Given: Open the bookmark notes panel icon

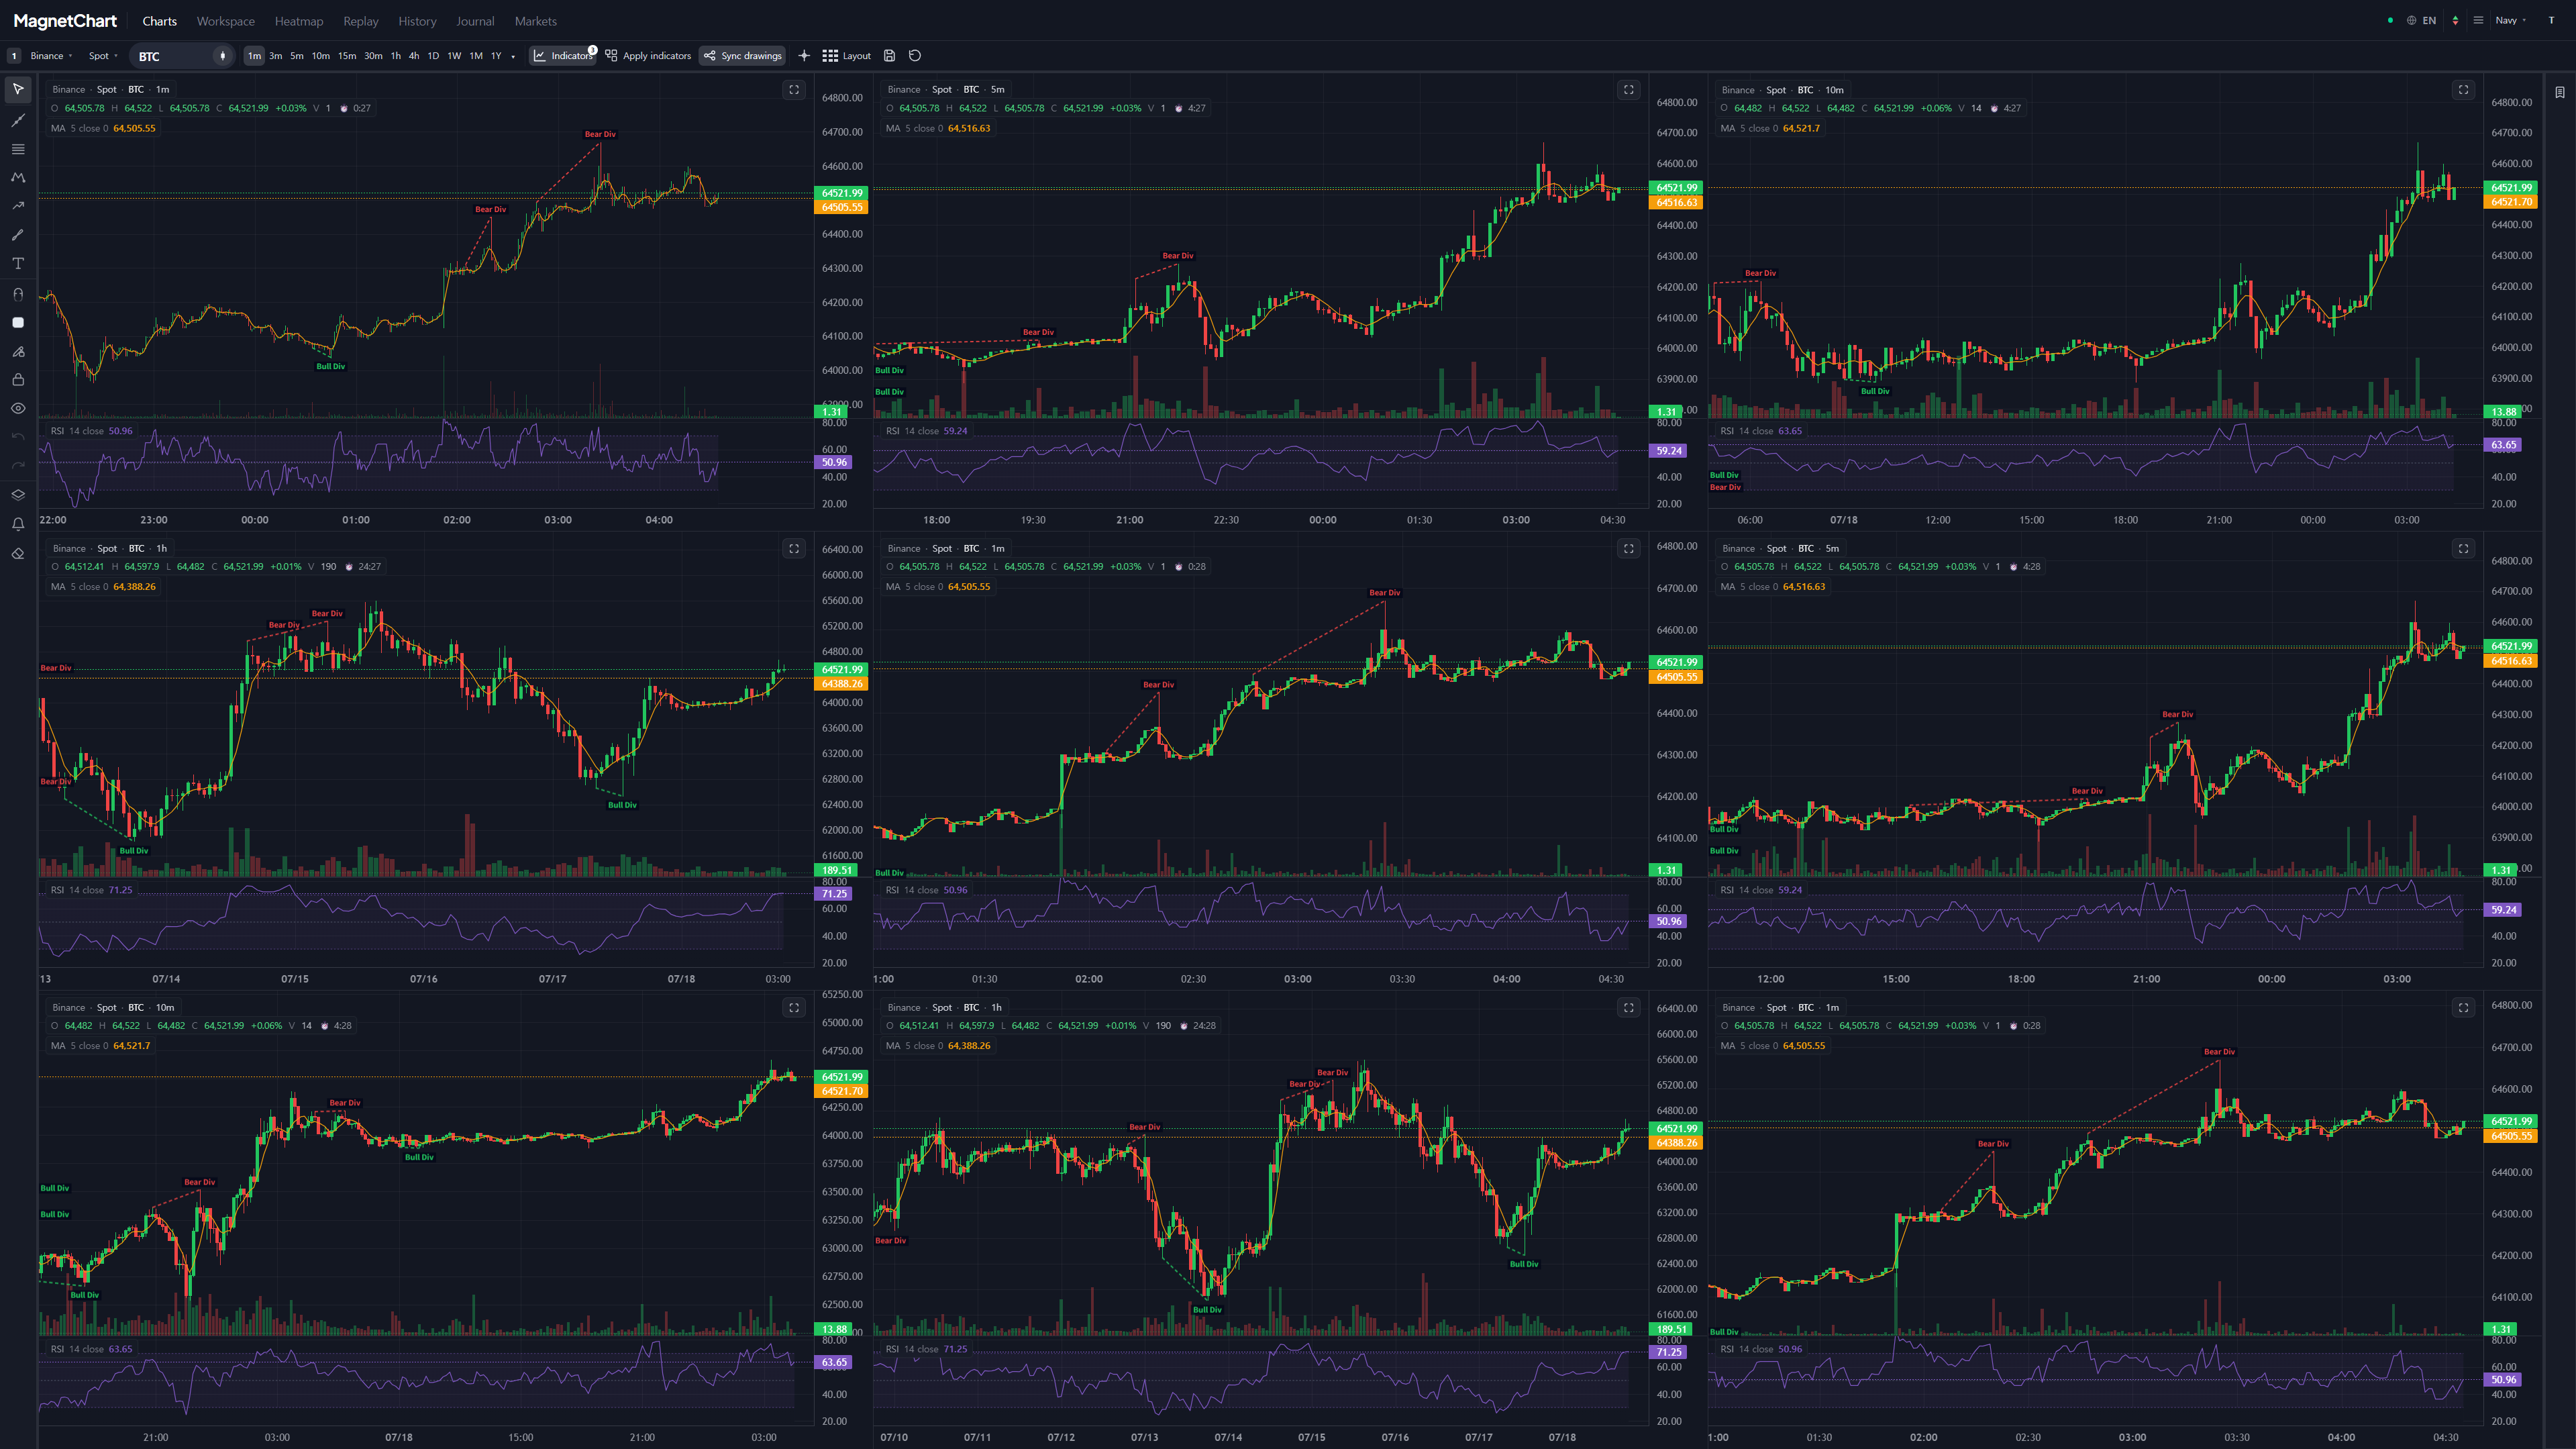Looking at the screenshot, I should point(2560,92).
